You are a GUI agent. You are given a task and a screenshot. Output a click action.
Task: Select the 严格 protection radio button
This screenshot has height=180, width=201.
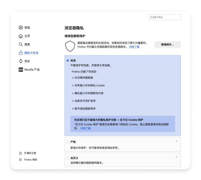(x=68, y=142)
